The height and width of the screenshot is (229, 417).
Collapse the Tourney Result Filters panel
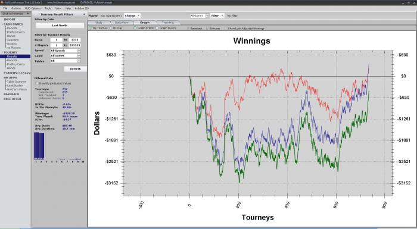[x=85, y=14]
